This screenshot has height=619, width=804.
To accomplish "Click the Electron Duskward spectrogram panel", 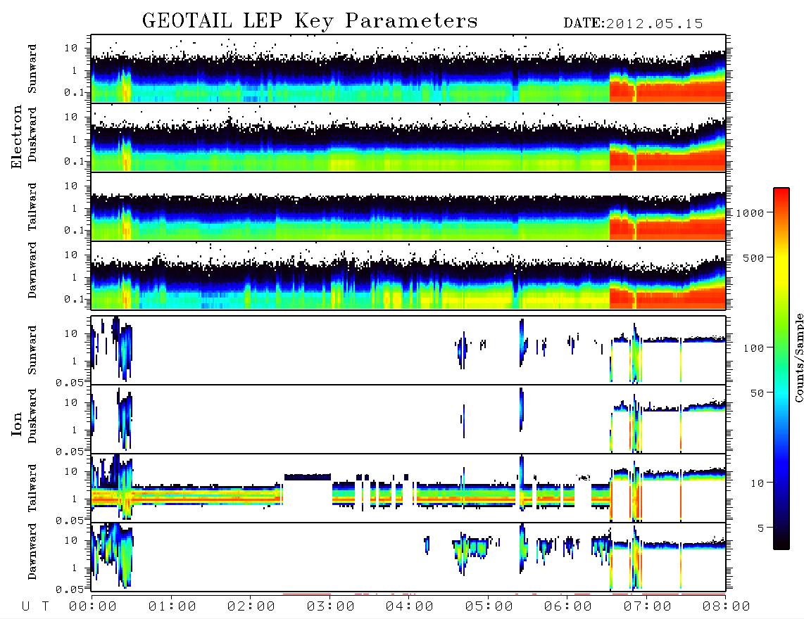I will click(408, 137).
